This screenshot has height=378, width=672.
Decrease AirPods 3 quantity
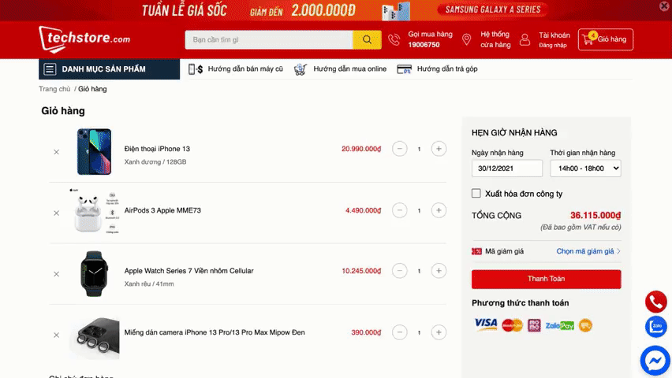[x=399, y=210]
